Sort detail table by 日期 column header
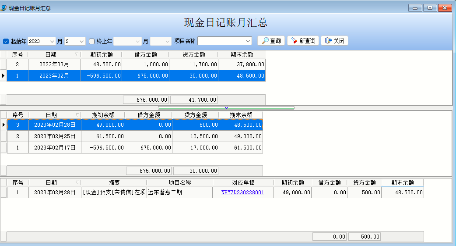This screenshot has width=456, height=246. (54, 182)
